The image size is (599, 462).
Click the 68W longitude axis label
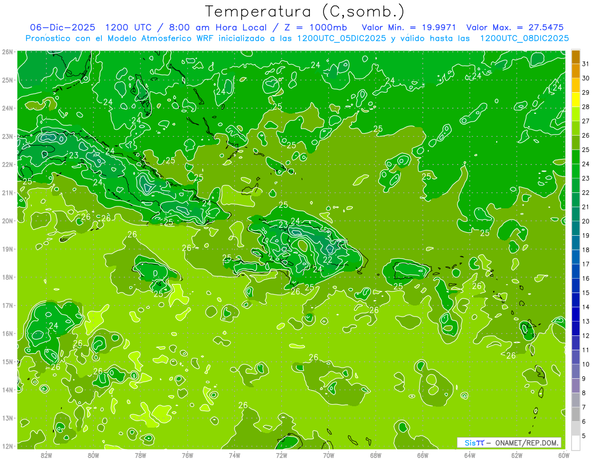[375, 456]
